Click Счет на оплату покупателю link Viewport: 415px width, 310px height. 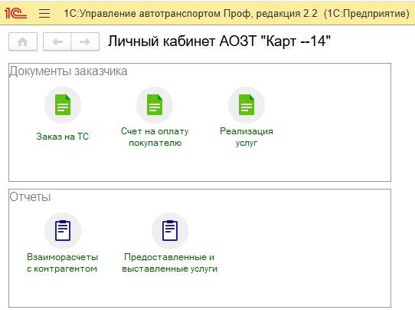pyautogui.click(x=155, y=137)
